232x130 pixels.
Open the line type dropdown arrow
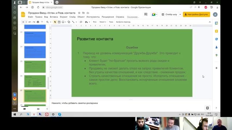pos(76,22)
